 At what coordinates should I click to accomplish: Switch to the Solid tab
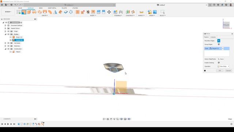tap(20, 8)
